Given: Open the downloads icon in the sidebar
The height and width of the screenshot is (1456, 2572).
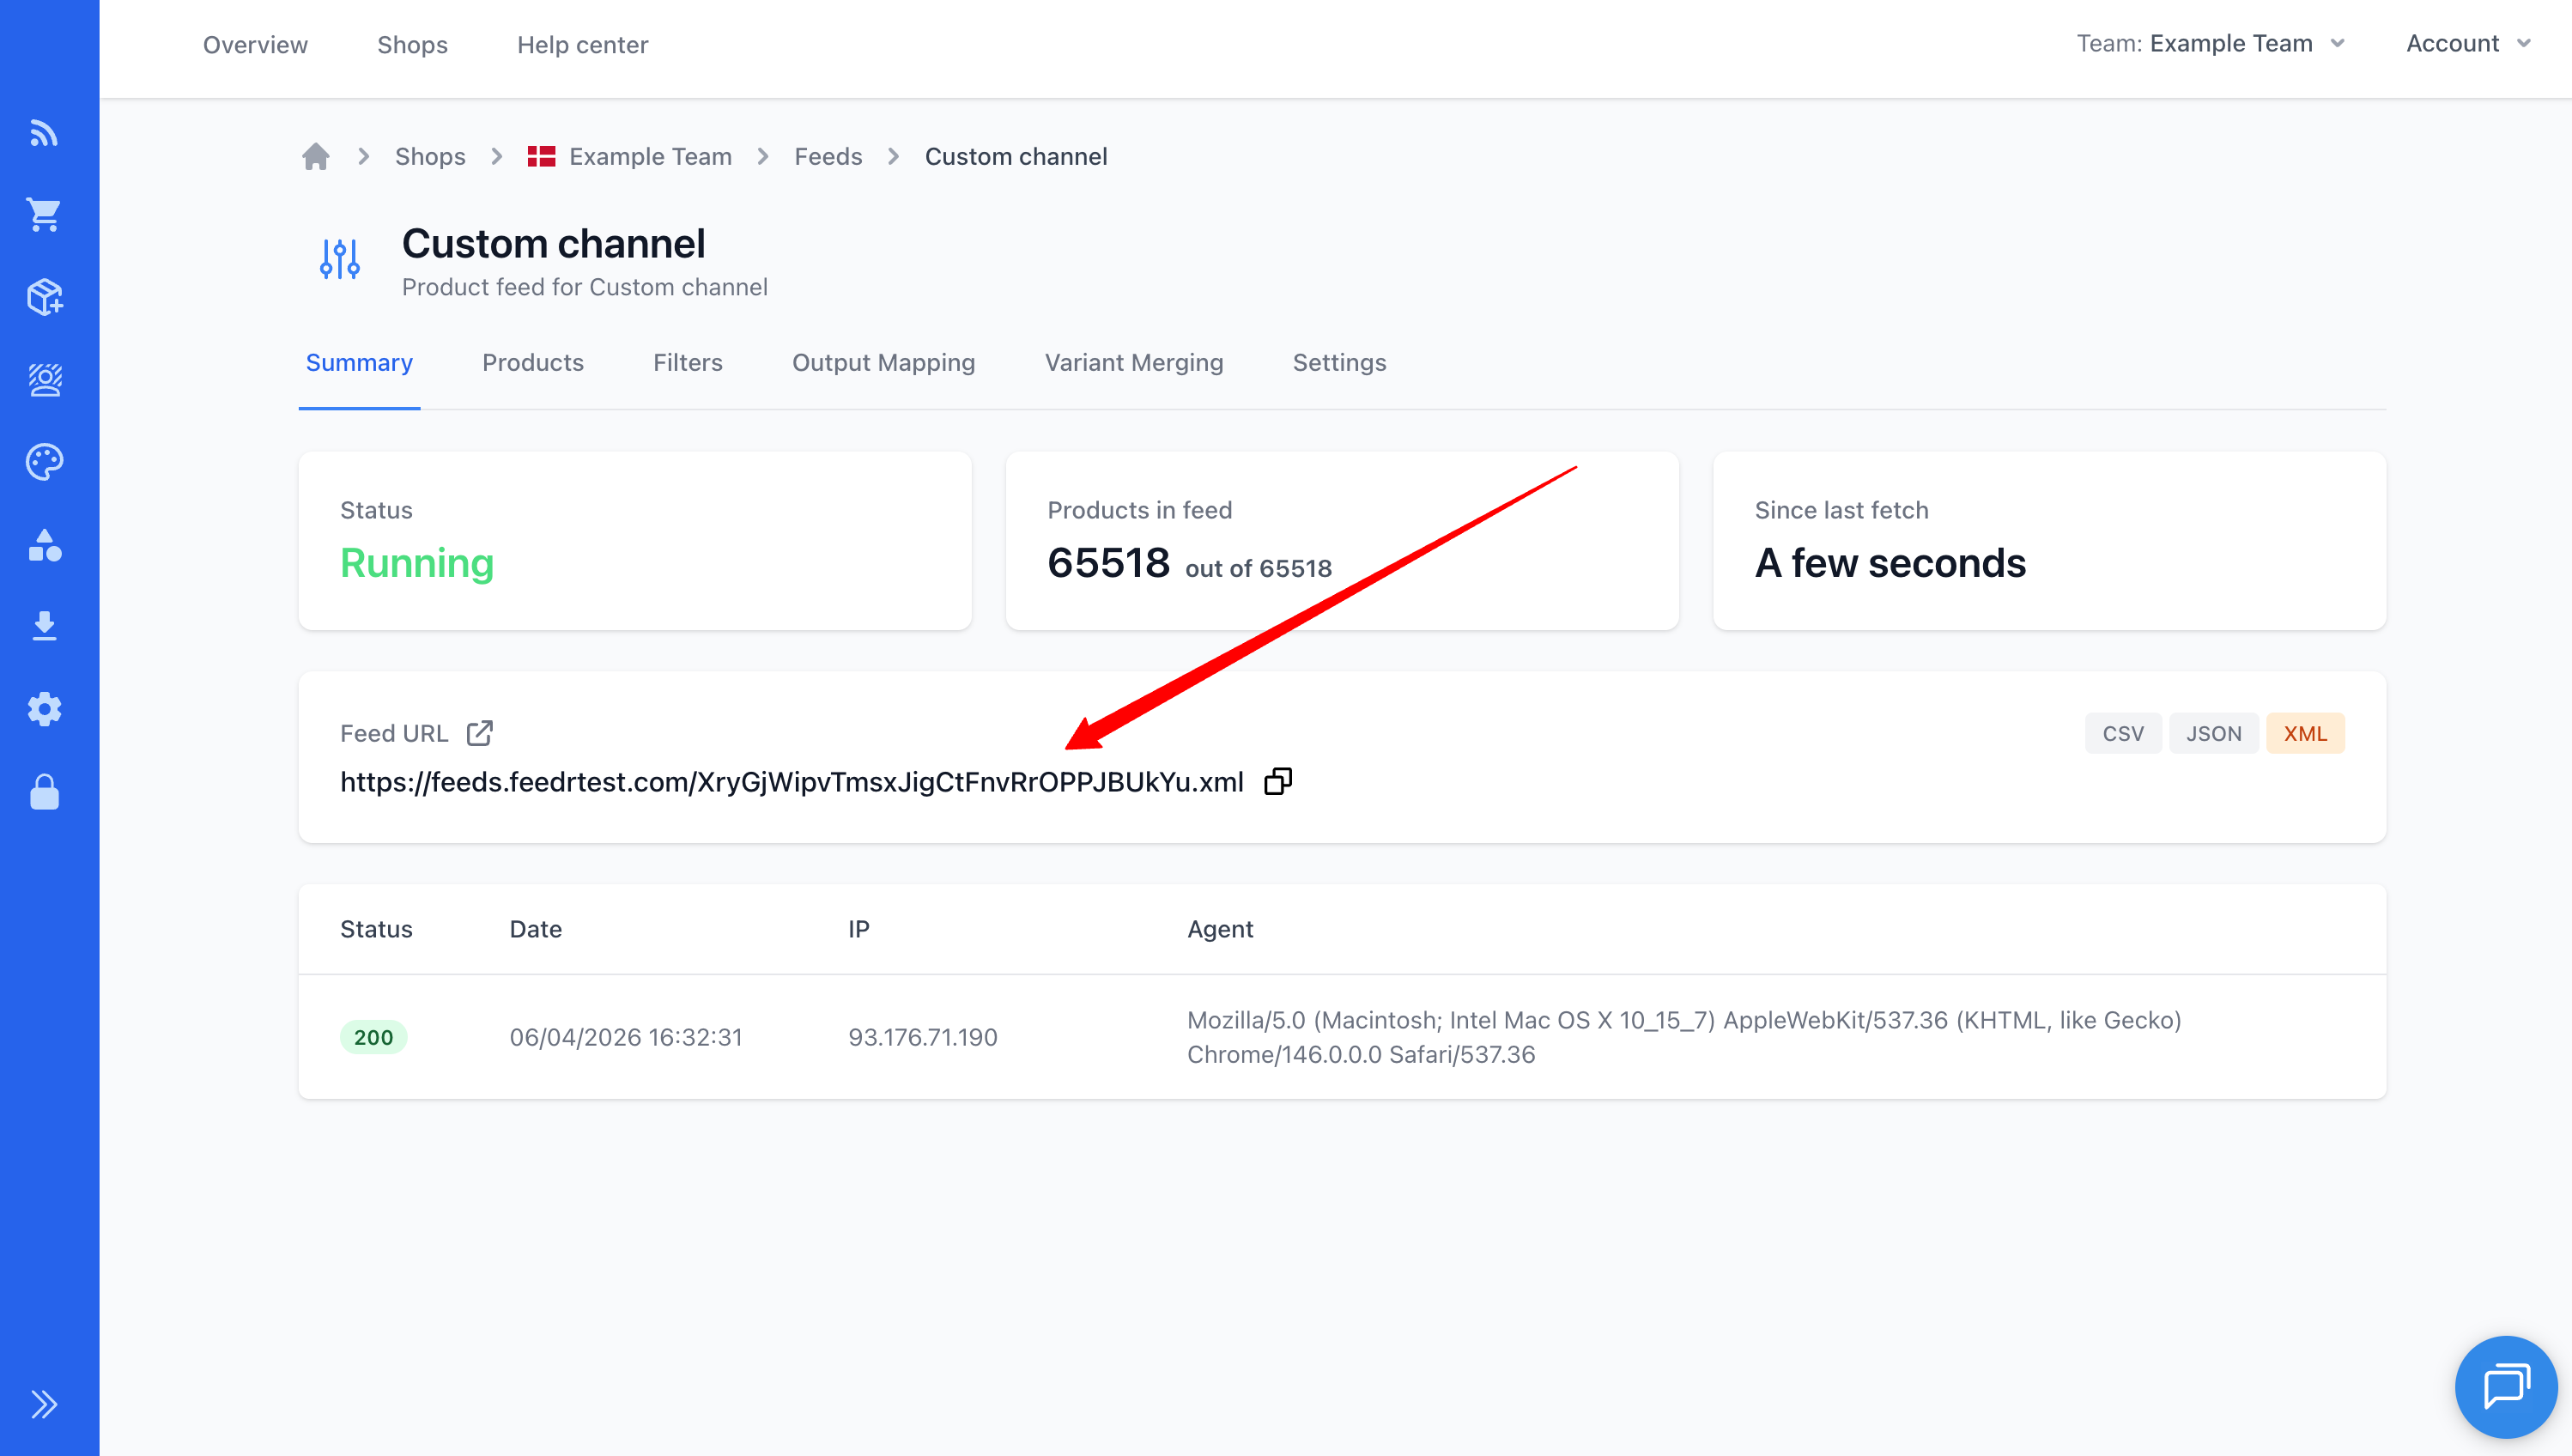Looking at the screenshot, I should tap(45, 625).
